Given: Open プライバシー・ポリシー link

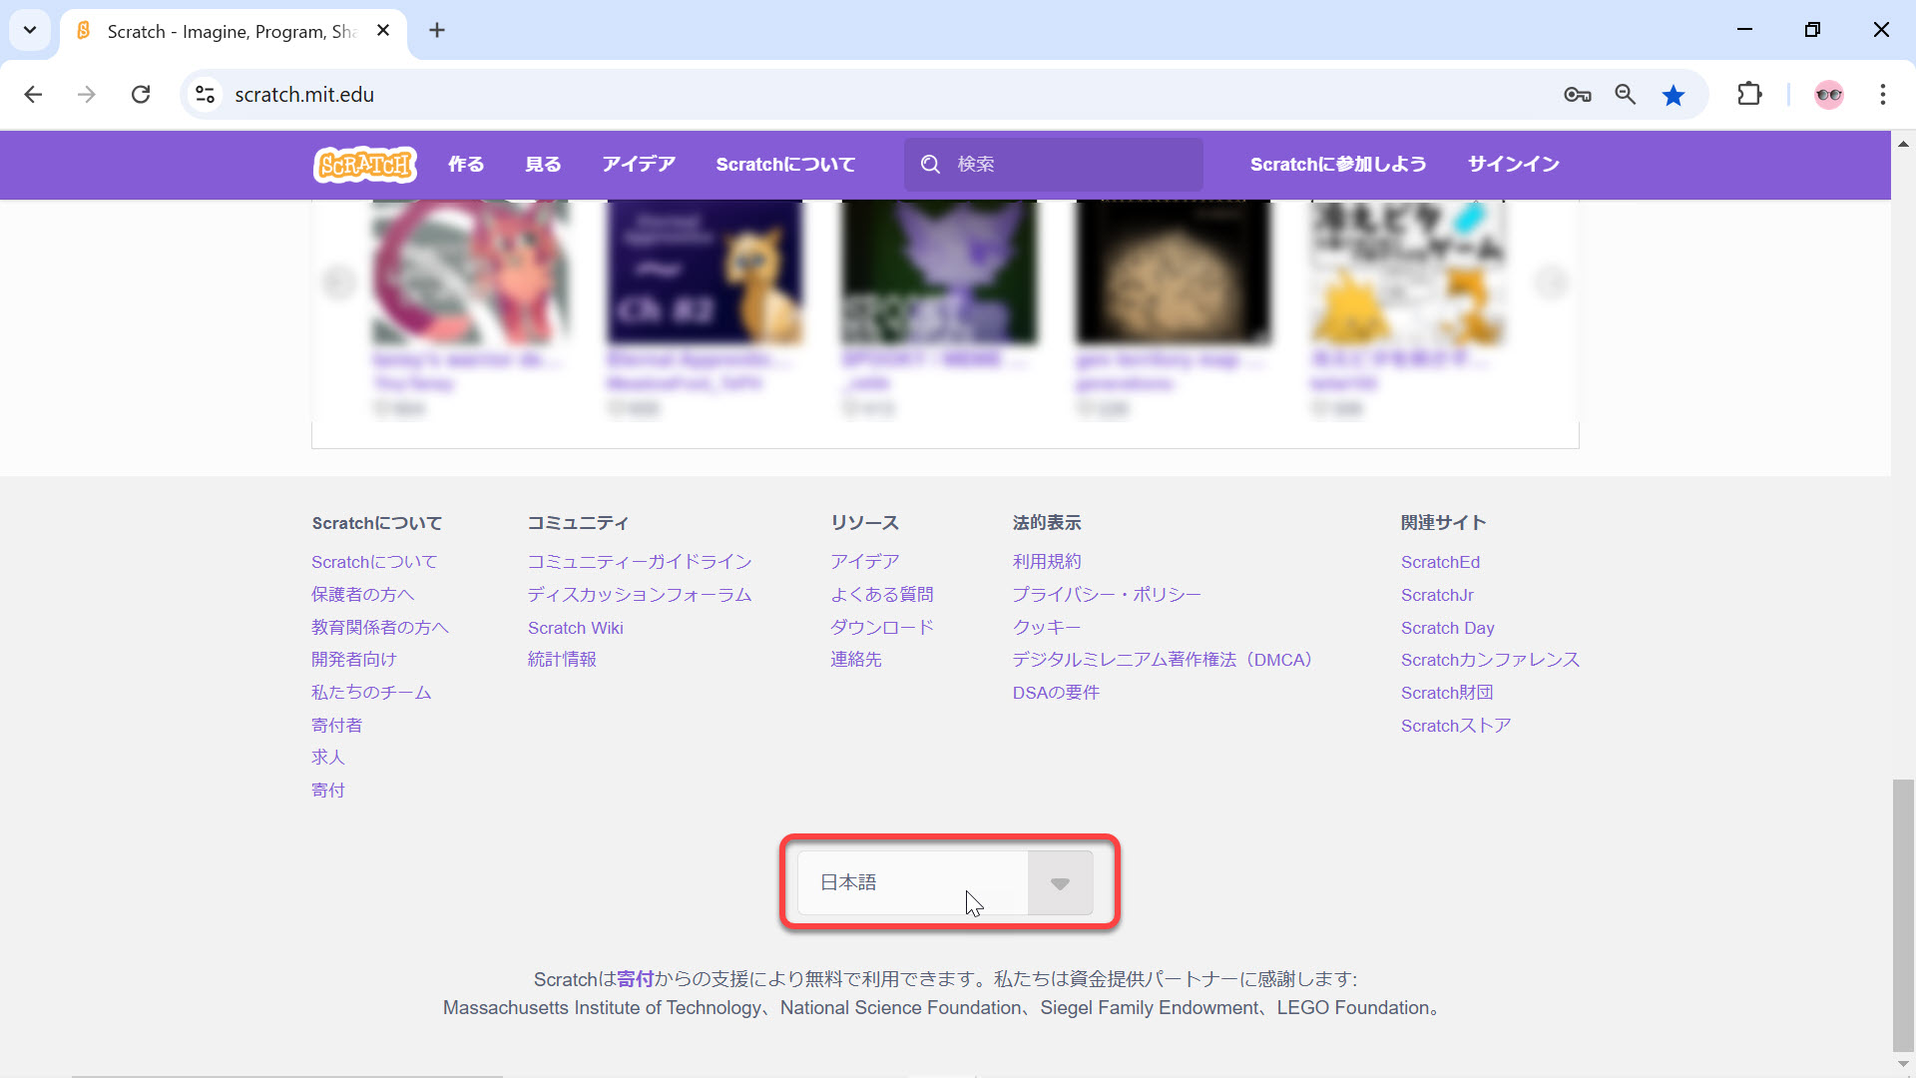Looking at the screenshot, I should [1107, 595].
